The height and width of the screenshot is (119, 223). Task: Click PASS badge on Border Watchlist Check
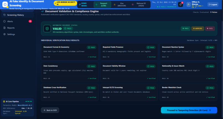210,88
